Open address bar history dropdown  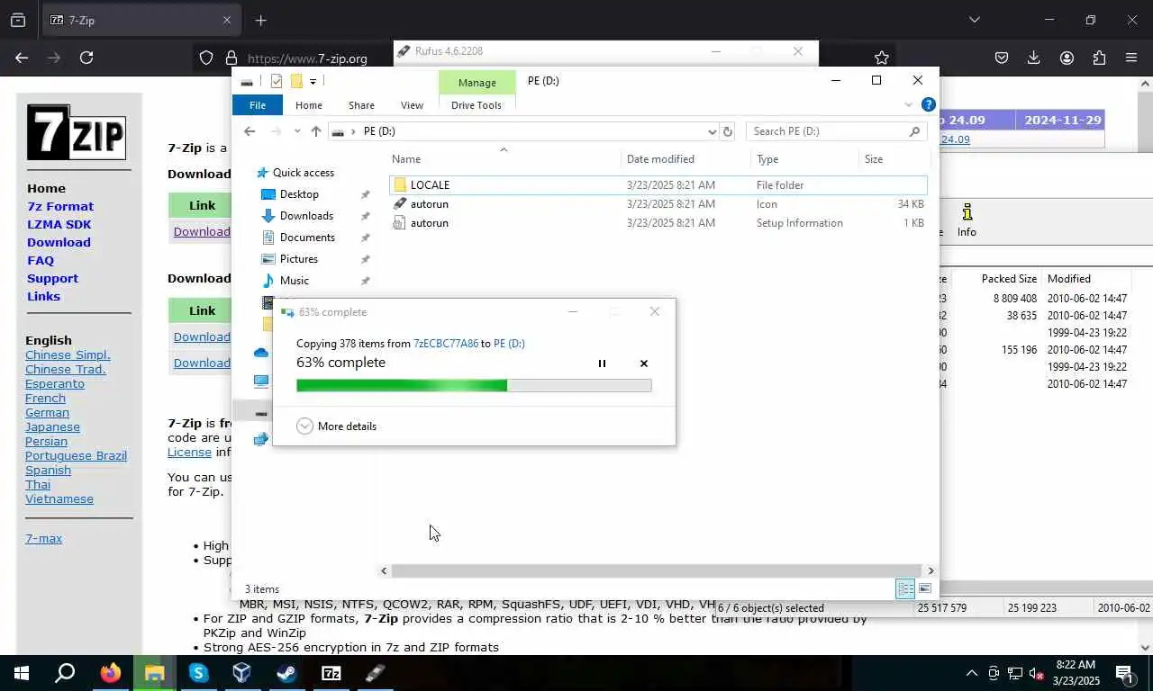712,131
